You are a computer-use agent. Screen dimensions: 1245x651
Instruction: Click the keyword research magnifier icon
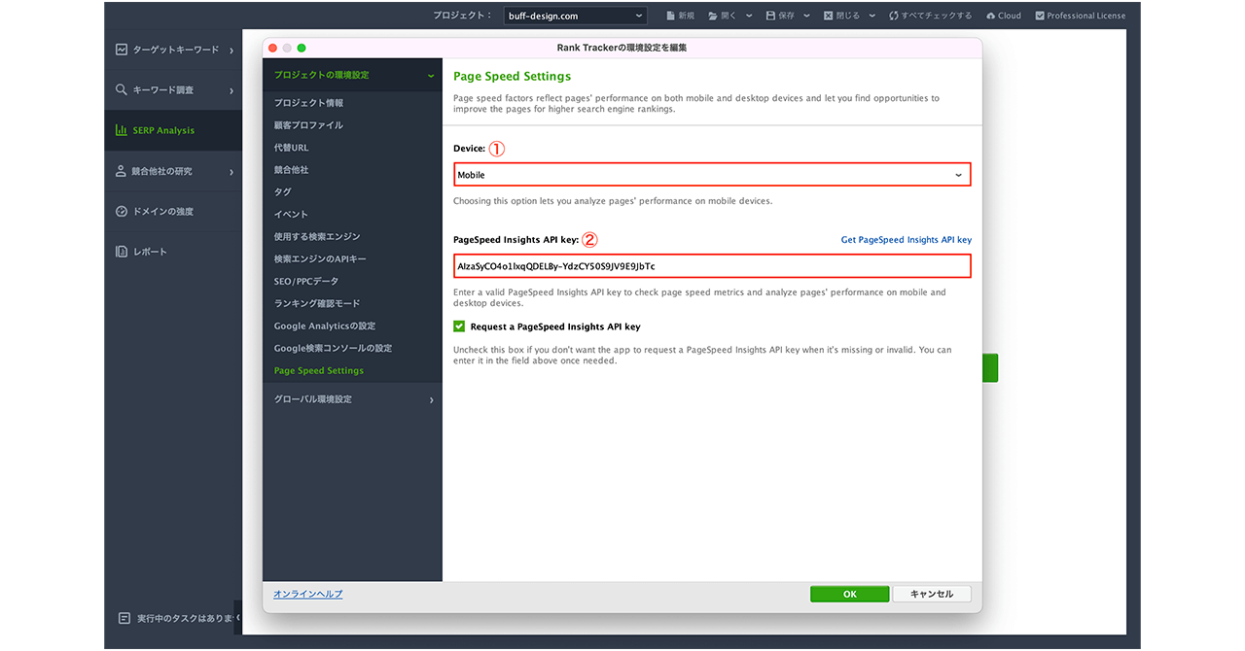122,90
